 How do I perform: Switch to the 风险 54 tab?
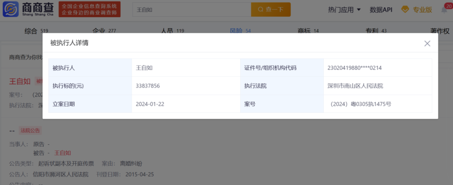click(x=240, y=31)
